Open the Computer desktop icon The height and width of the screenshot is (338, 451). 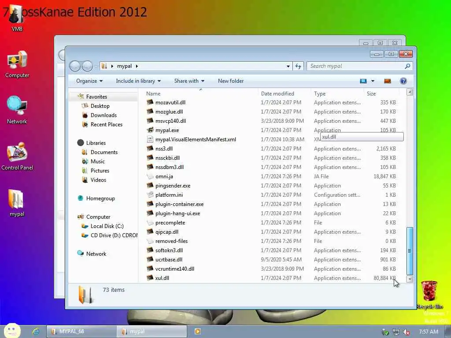coord(17,64)
